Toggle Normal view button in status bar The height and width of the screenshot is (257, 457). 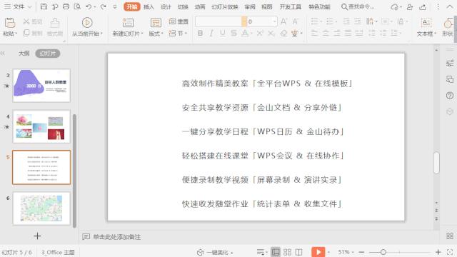(276, 252)
